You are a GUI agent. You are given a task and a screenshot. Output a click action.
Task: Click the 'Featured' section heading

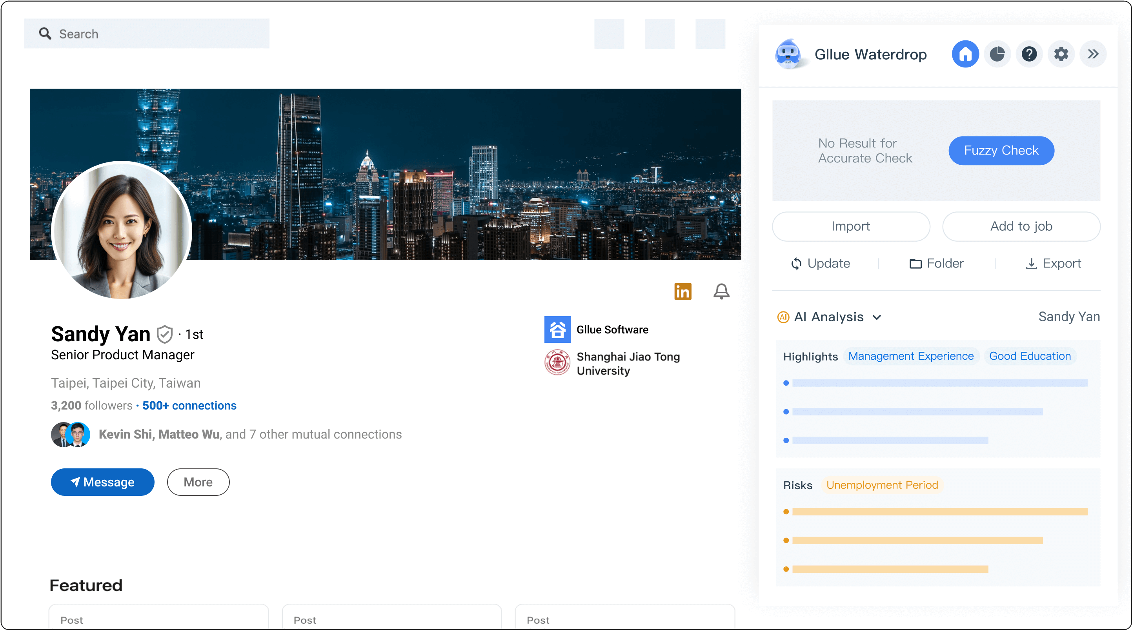coord(86,586)
